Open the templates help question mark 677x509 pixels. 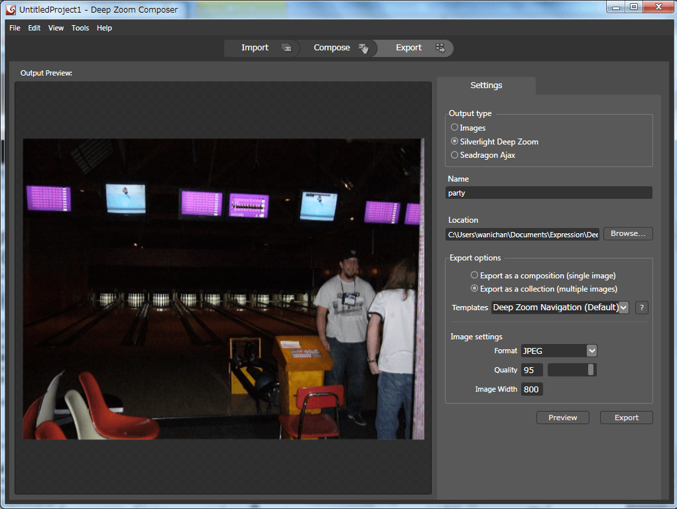pos(641,308)
